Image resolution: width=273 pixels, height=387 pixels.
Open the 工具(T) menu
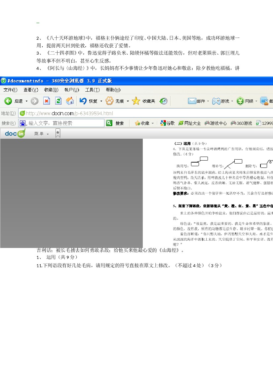point(93,90)
